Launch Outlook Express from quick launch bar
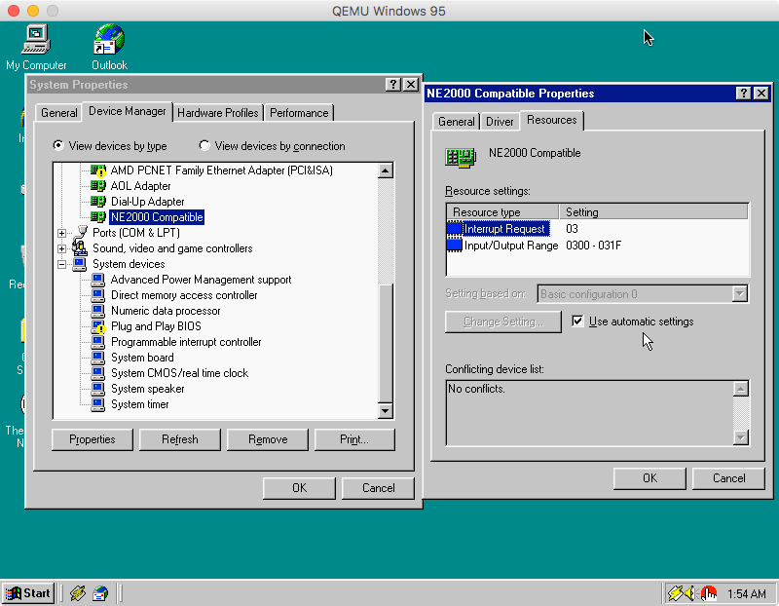The image size is (779, 606). point(100,593)
